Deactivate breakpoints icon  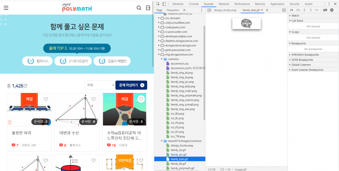(x=325, y=10)
